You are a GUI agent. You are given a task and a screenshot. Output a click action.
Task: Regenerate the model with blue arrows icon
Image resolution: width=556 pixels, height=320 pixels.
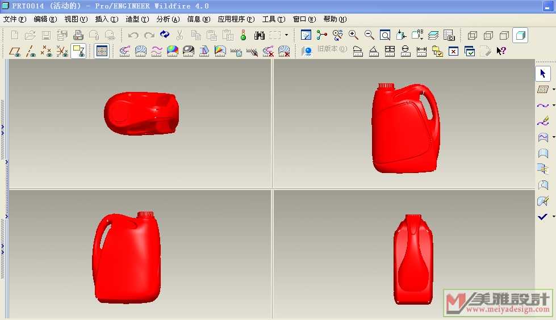(165, 35)
